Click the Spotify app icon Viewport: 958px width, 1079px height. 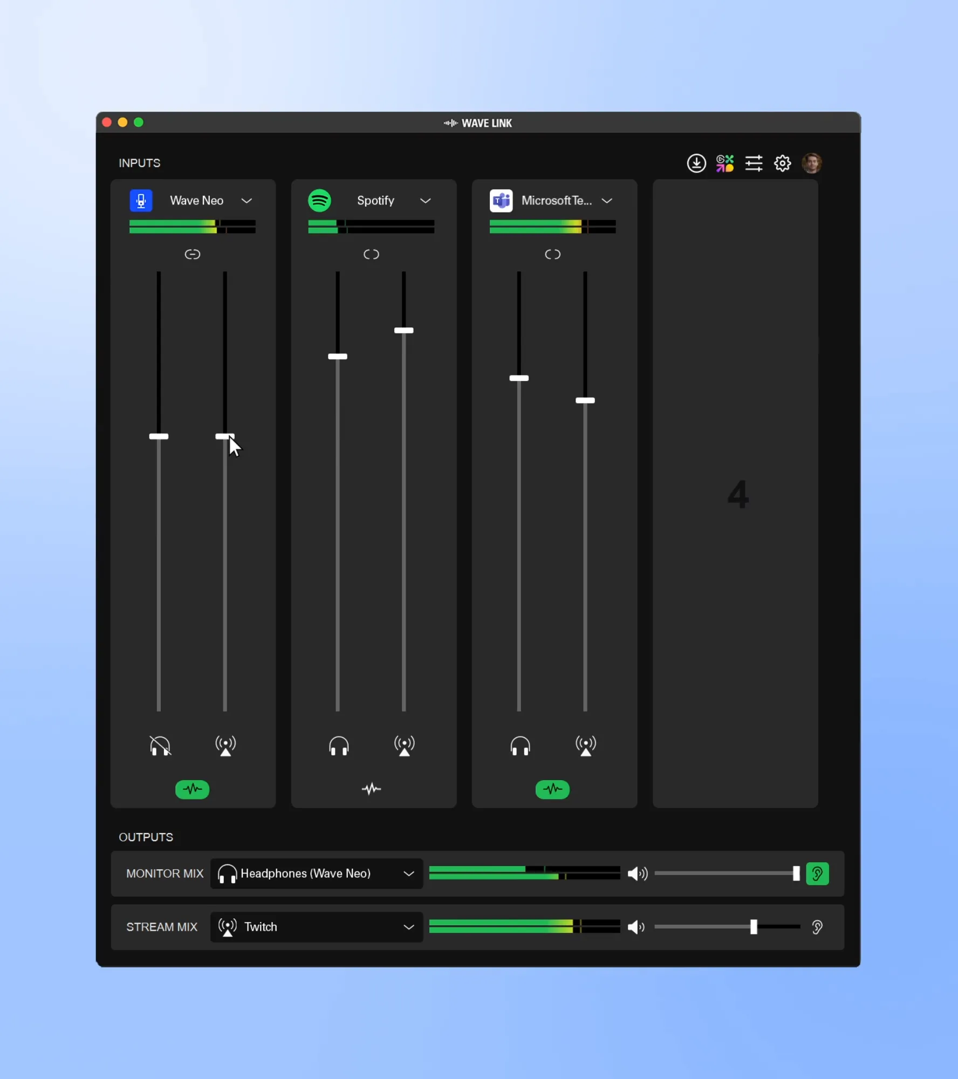click(x=319, y=201)
